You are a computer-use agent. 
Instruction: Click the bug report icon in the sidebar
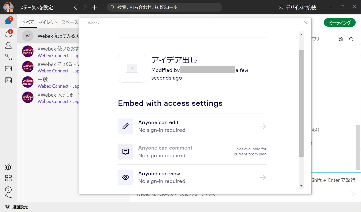[8, 167]
